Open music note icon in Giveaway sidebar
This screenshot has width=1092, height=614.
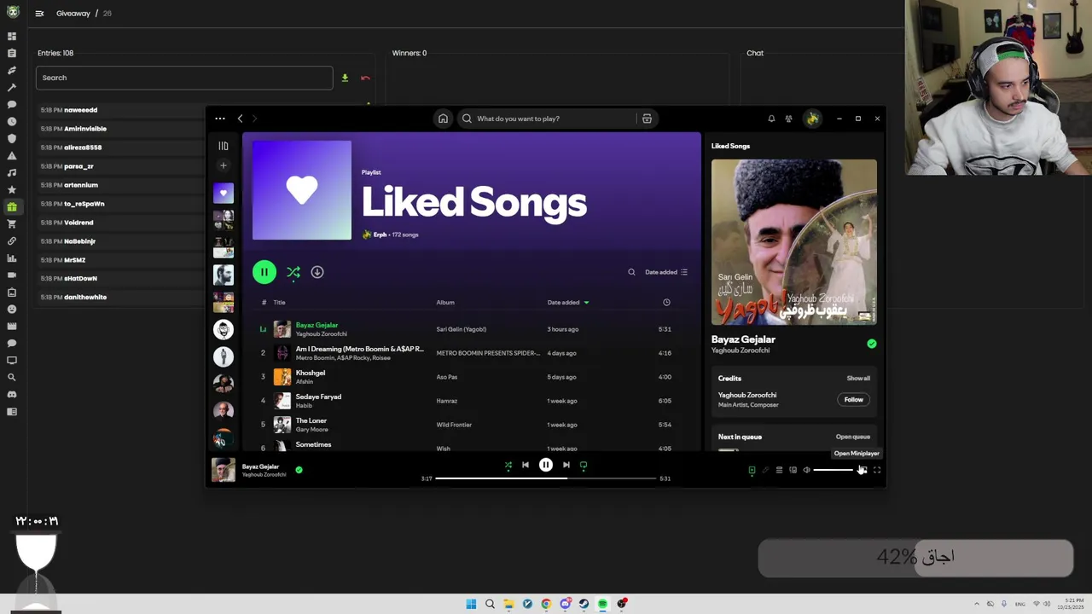[x=12, y=172]
